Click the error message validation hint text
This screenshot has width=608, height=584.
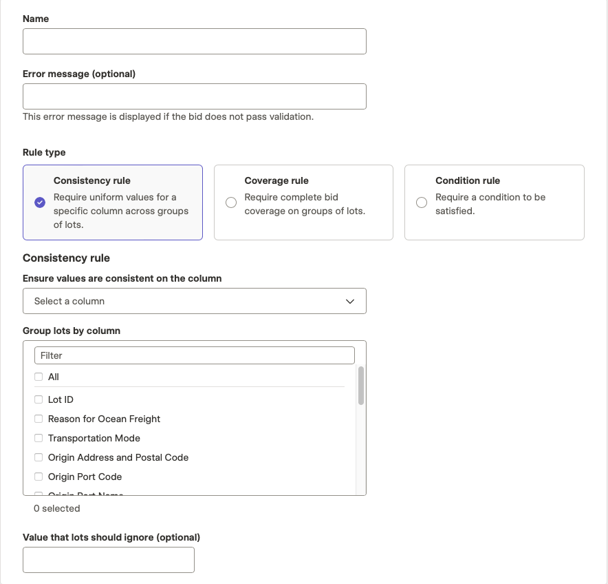(169, 116)
